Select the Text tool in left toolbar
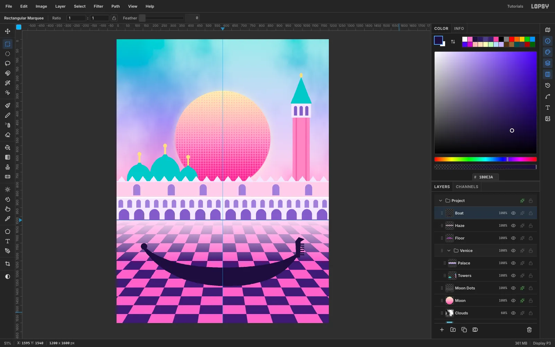Screen dimensions: 555x347 coord(8,241)
